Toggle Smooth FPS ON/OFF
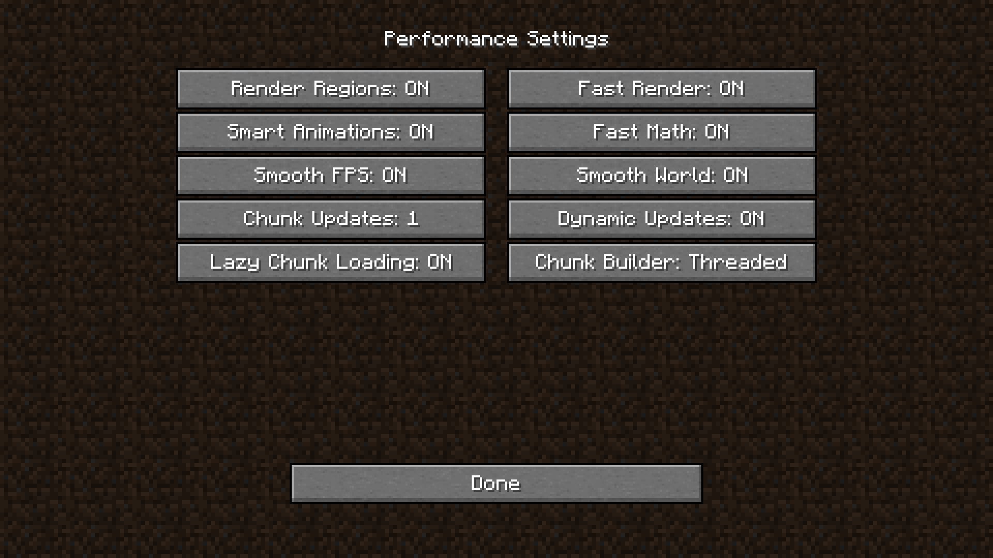The height and width of the screenshot is (558, 993). (331, 175)
